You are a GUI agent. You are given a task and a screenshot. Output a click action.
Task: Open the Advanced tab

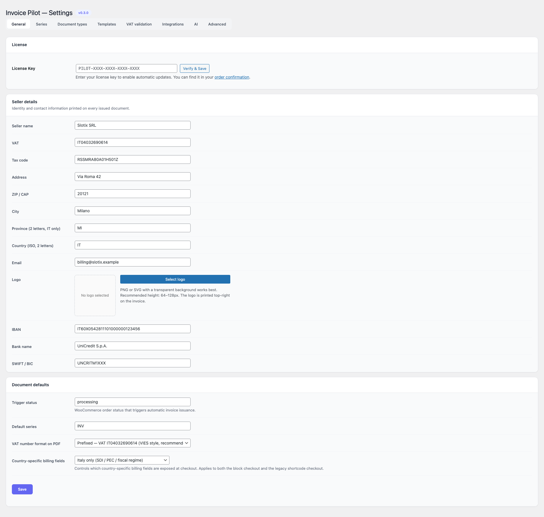point(217,24)
